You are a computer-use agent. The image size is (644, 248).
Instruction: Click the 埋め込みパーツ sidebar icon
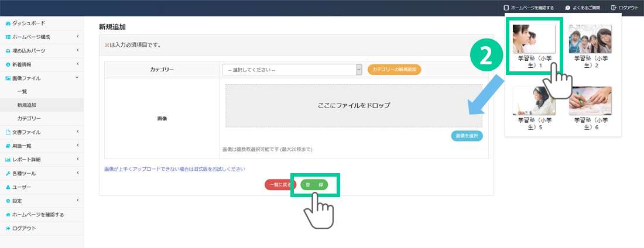point(8,51)
